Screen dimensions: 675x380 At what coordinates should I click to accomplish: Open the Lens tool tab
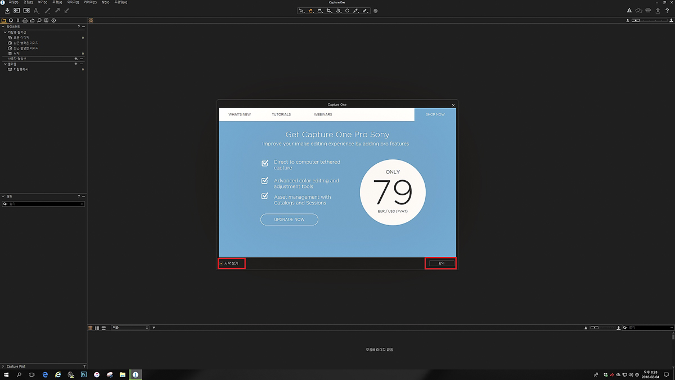pyautogui.click(x=18, y=20)
